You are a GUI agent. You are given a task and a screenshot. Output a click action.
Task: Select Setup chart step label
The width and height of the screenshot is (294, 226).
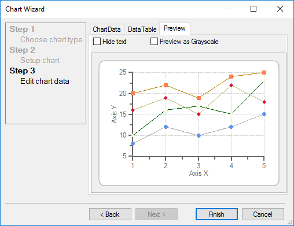coord(40,60)
